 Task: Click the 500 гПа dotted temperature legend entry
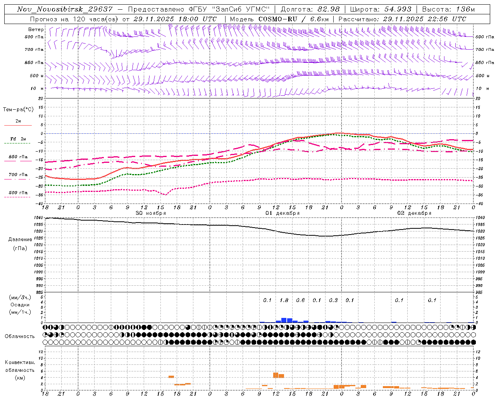18,193
